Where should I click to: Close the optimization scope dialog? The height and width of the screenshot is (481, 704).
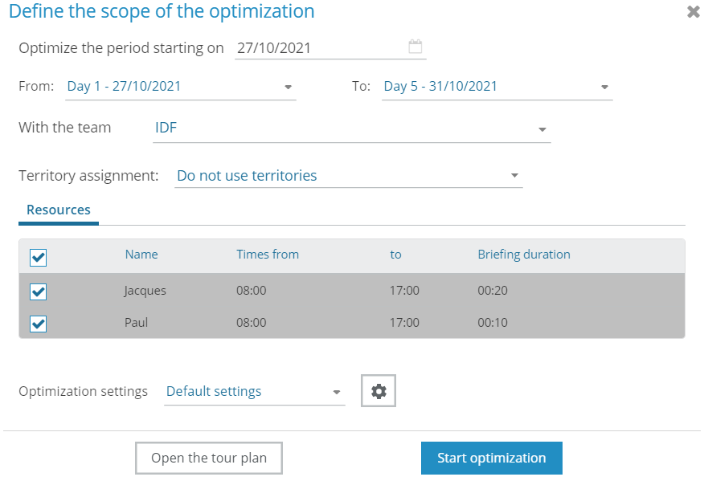tap(694, 12)
